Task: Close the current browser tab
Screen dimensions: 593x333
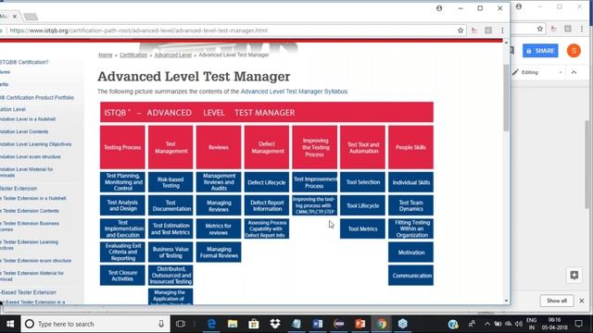Action: coord(15,17)
